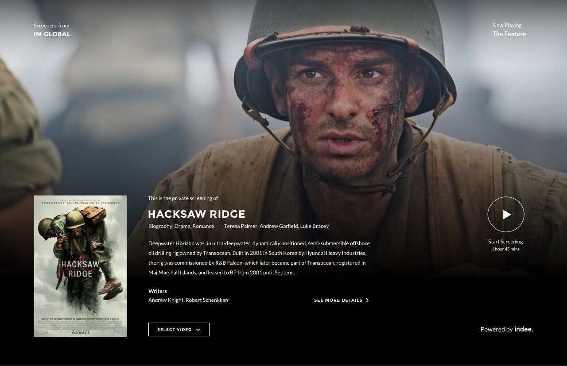The height and width of the screenshot is (366, 567).
Task: Click the Select Video dropdown arrow
Action: coord(198,330)
